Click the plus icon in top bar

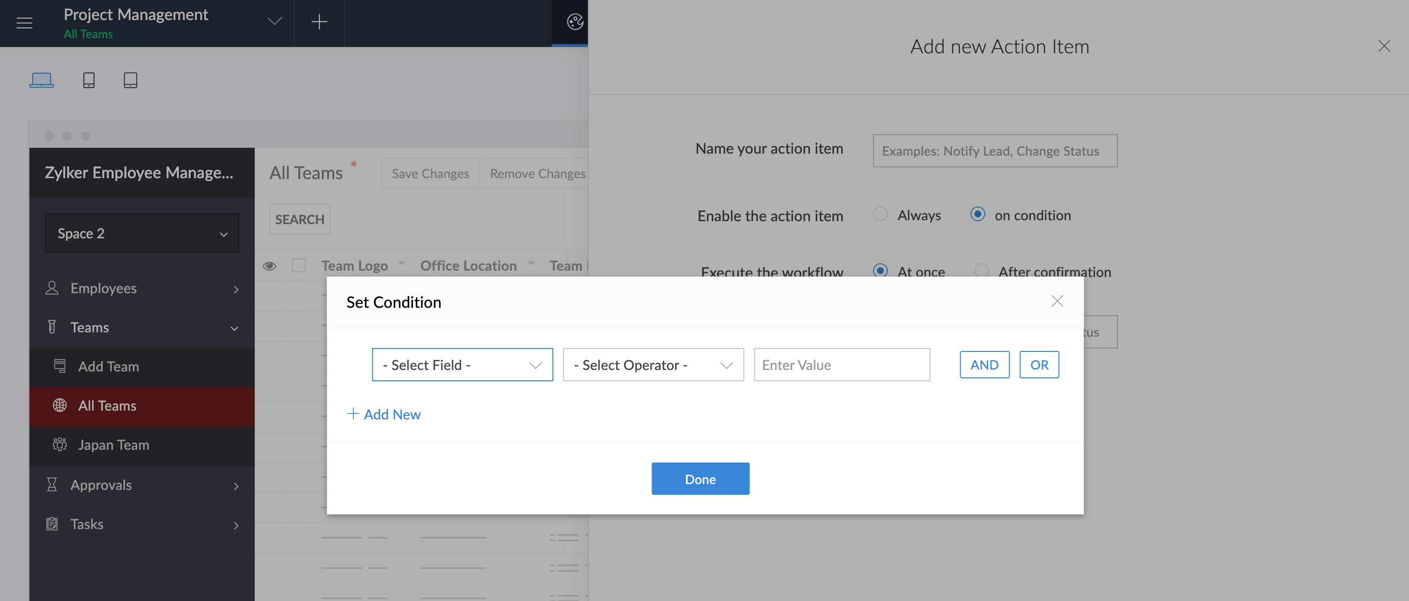click(x=319, y=22)
